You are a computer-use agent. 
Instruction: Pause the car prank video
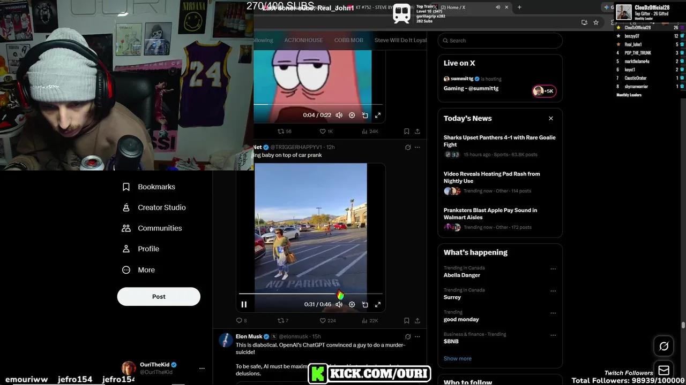[244, 304]
